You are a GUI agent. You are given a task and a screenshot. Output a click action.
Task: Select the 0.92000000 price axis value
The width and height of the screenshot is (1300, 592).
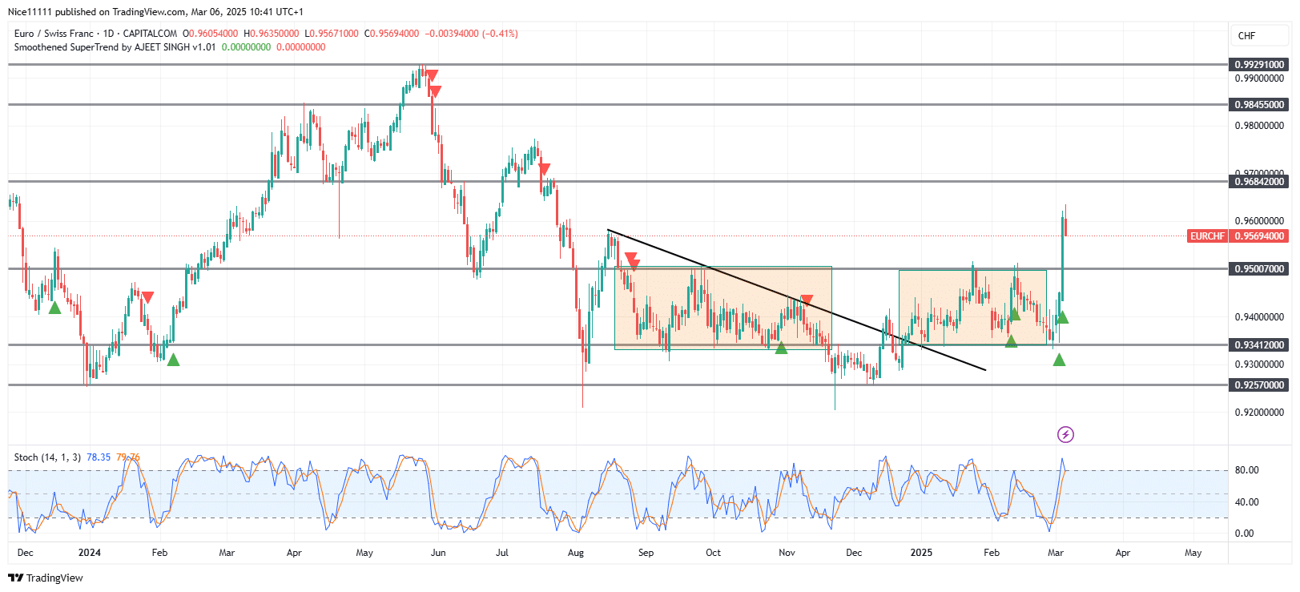[x=1259, y=413]
